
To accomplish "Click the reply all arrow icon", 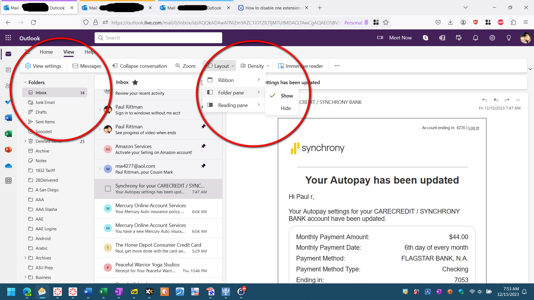I will point(496,100).
